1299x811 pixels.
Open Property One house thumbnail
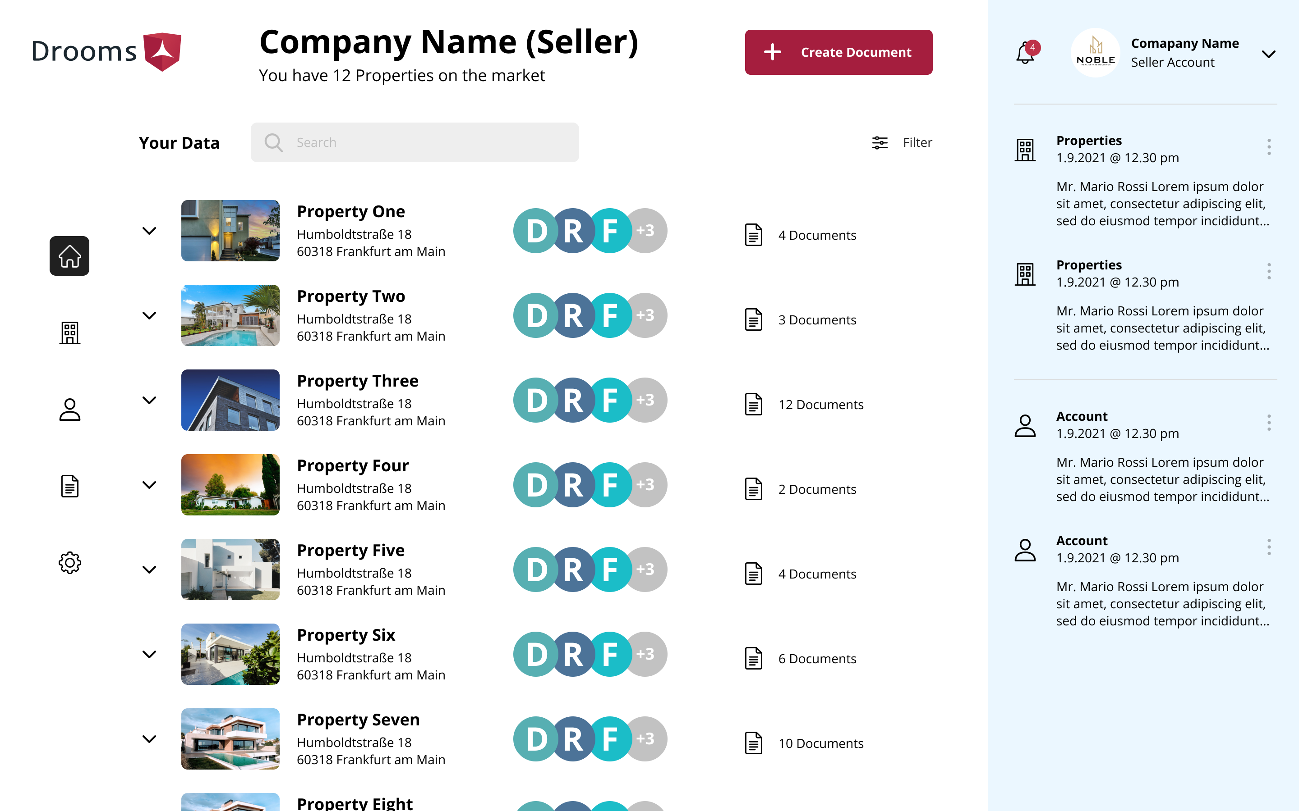(230, 231)
